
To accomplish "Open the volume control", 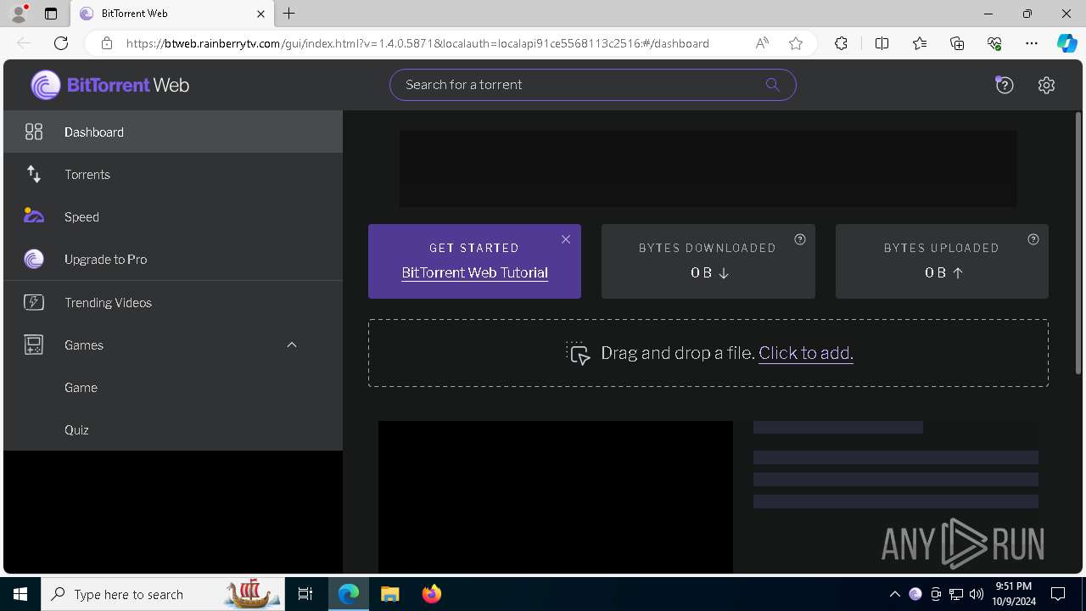I will click(977, 594).
